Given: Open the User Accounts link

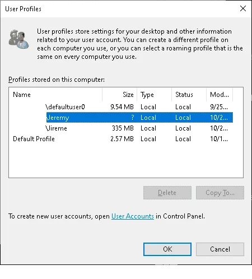Looking at the screenshot, I should [x=133, y=216].
